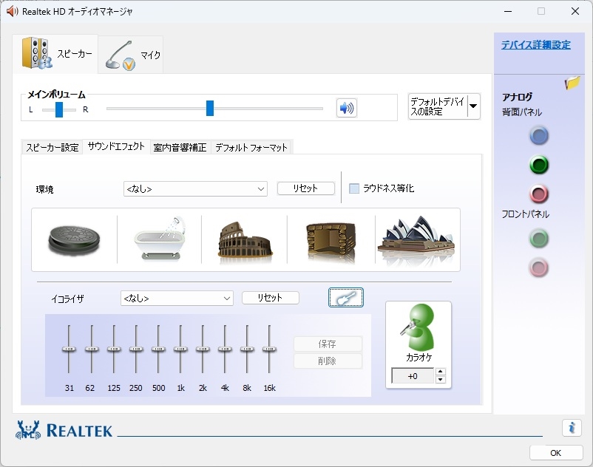The height and width of the screenshot is (467, 593).
Task: Click the 4k equalizer slider
Action: [x=225, y=349]
